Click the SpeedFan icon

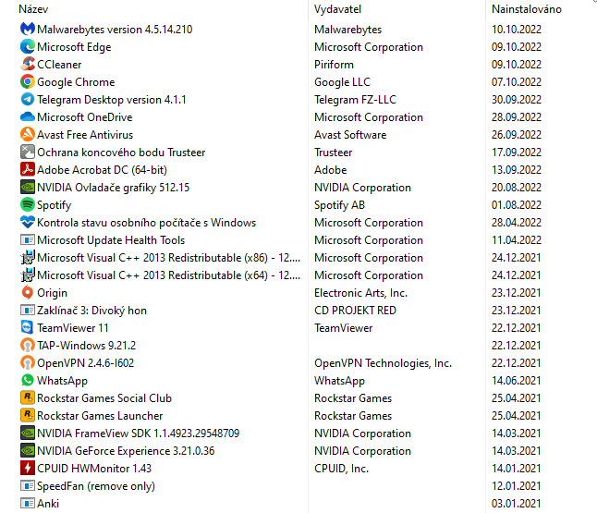28,485
